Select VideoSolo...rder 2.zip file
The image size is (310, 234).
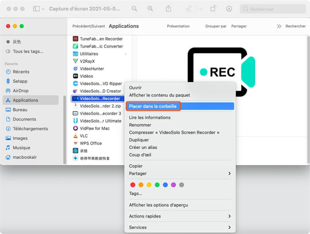pyautogui.click(x=98, y=106)
